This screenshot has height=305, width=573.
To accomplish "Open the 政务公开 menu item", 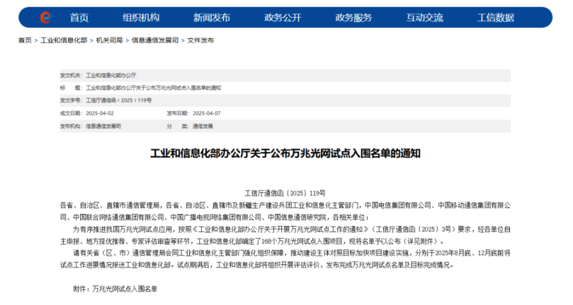I will 283,18.
